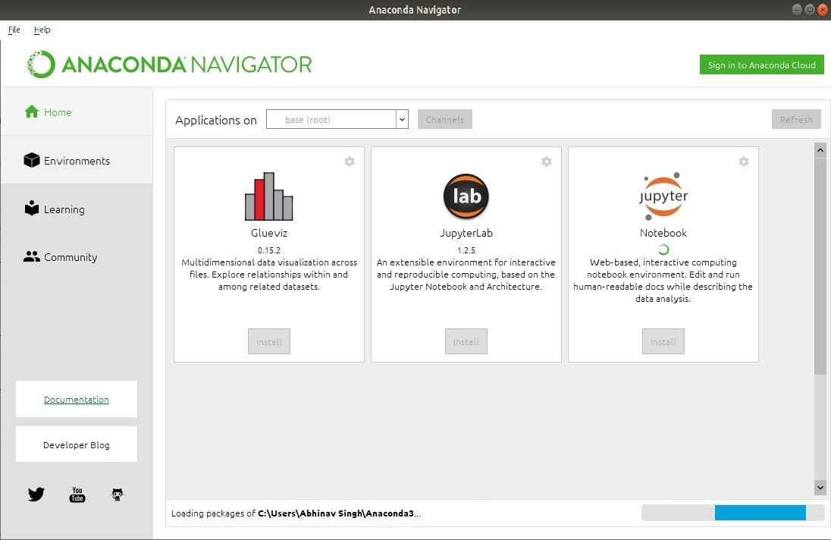Install JupyterLab
This screenshot has width=831, height=540.
[x=466, y=342]
